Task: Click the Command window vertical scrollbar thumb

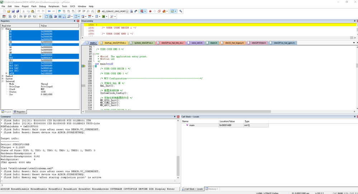Action: (x=178, y=165)
